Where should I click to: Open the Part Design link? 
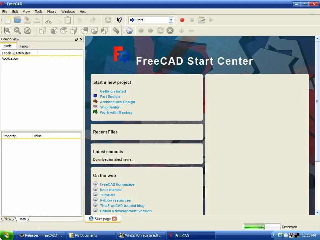[110, 97]
